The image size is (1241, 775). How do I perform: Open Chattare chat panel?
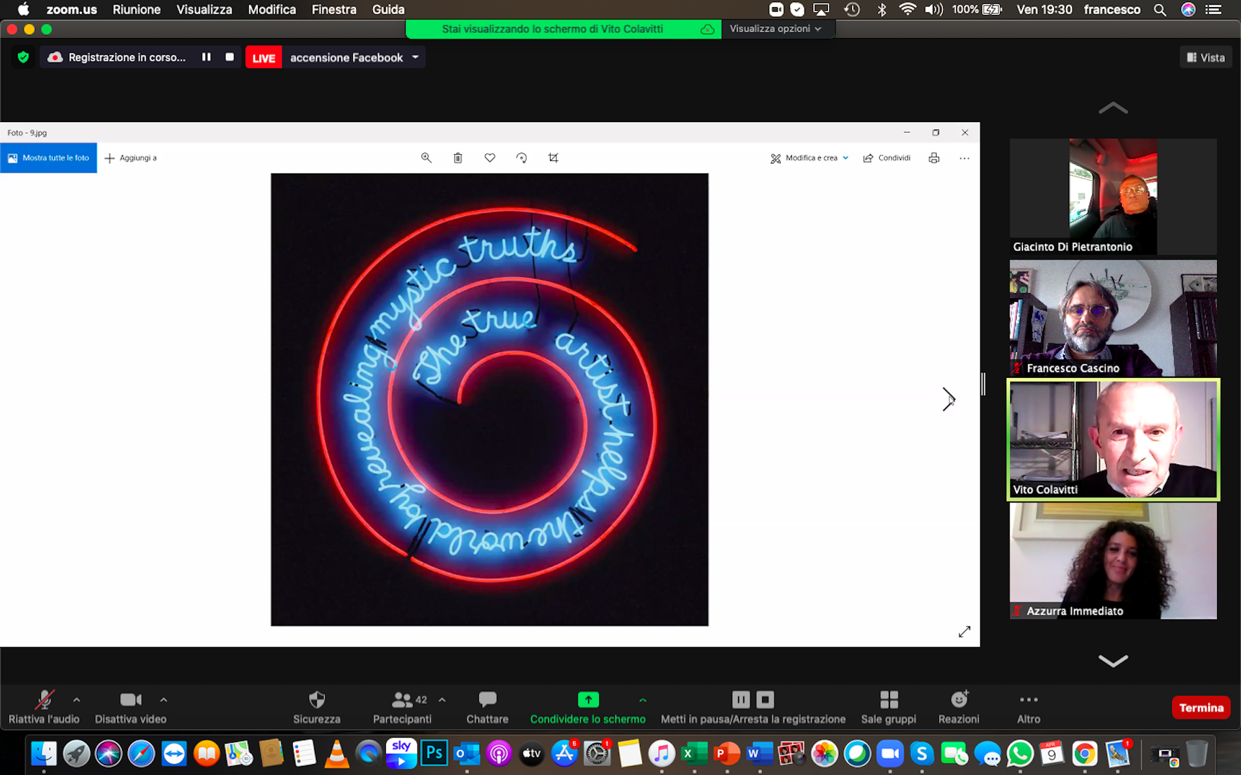pyautogui.click(x=487, y=707)
